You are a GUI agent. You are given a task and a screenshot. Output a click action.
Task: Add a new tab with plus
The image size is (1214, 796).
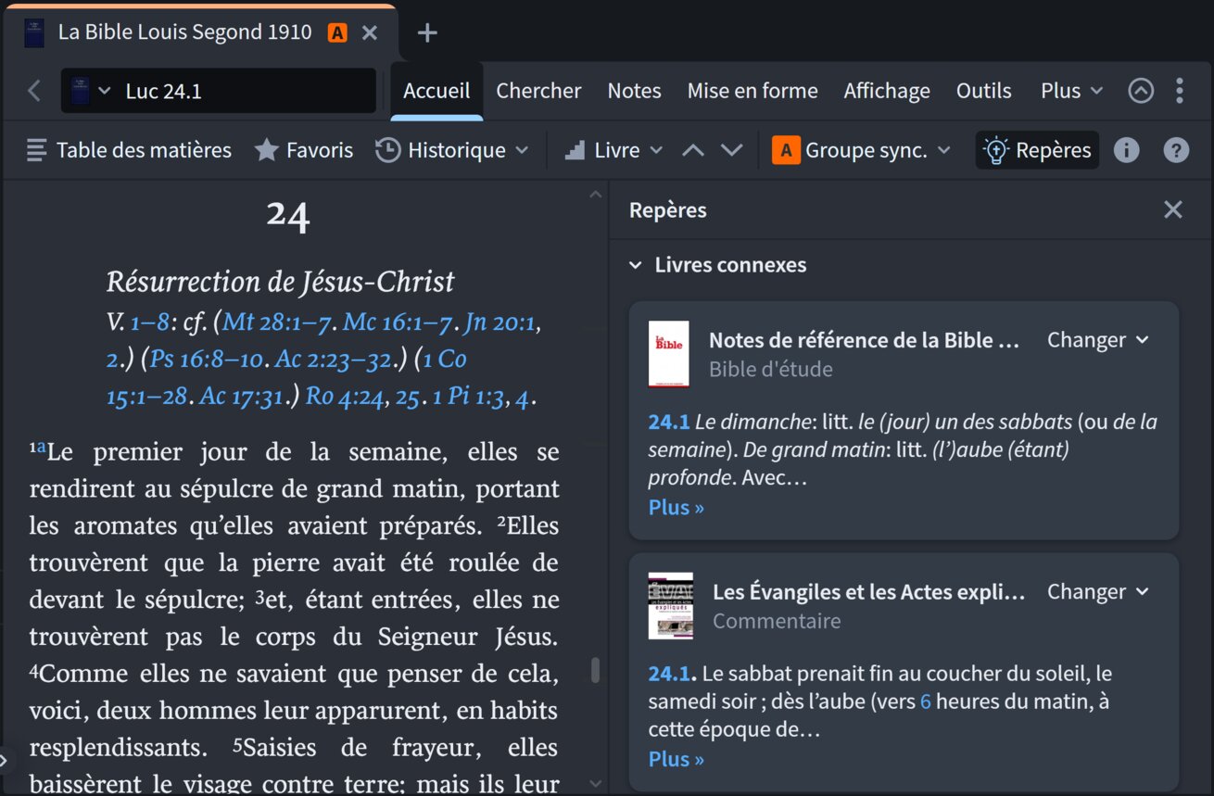426,33
